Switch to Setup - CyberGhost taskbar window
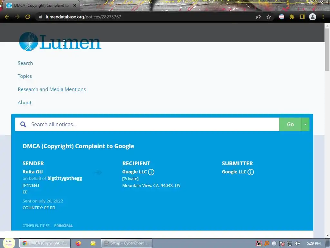The image size is (330, 248). coord(126,243)
